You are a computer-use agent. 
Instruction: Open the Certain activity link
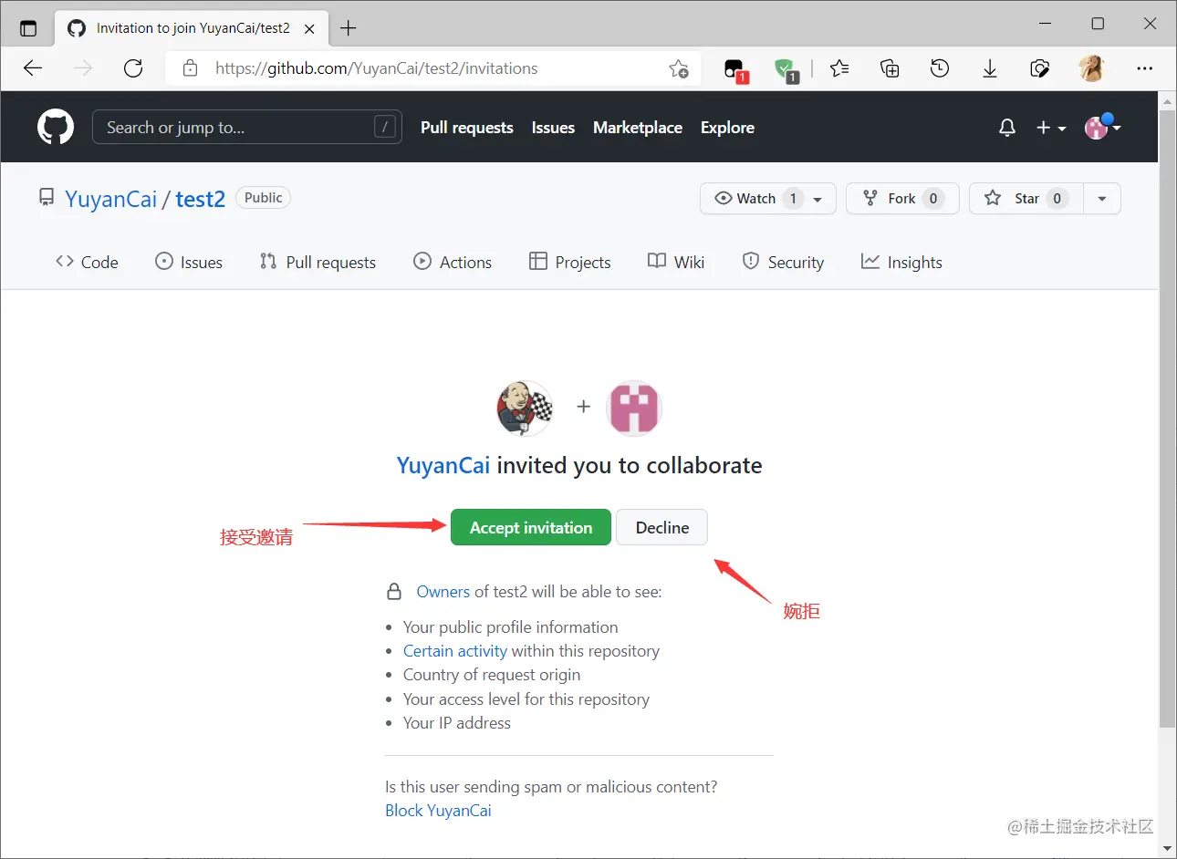455,651
